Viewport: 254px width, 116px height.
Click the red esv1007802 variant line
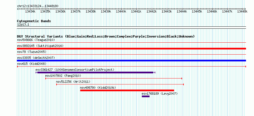[114, 78]
